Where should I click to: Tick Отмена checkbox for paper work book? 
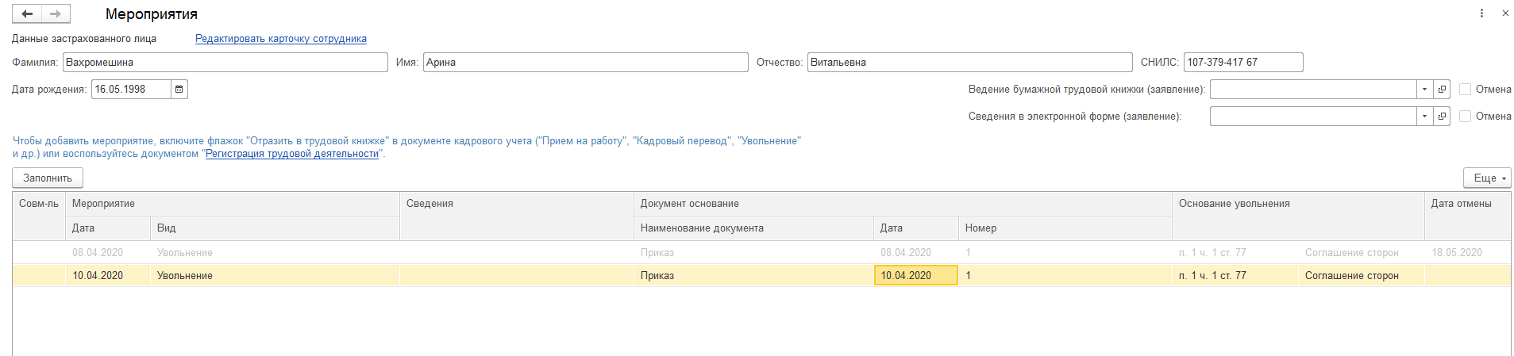click(1466, 90)
